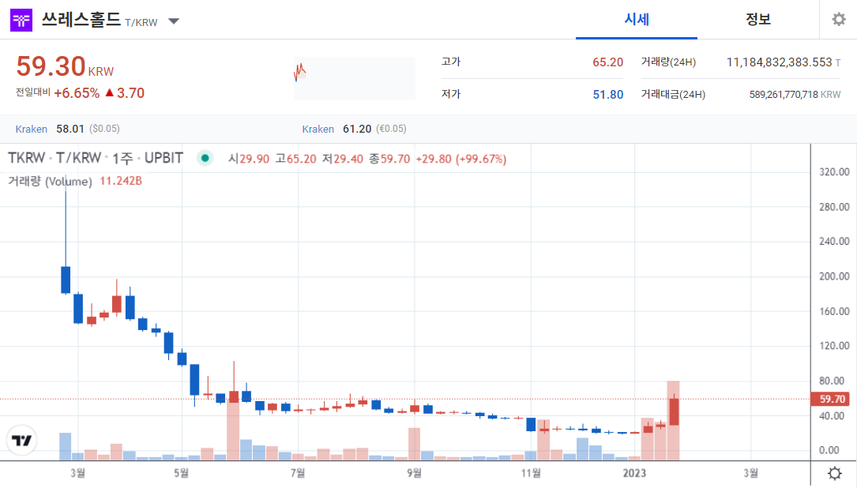Image resolution: width=857 pixels, height=488 pixels.
Task: Click the 3월 label on the time axis
Action: coord(77,474)
